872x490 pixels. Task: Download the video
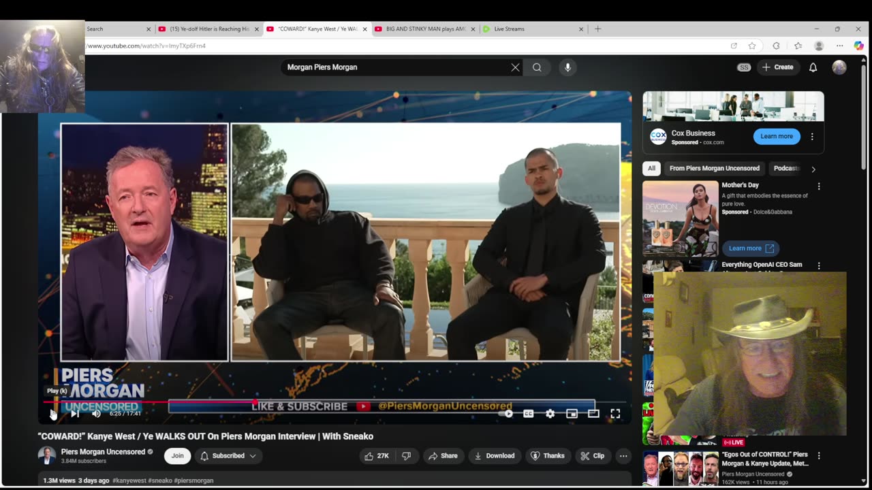495,456
